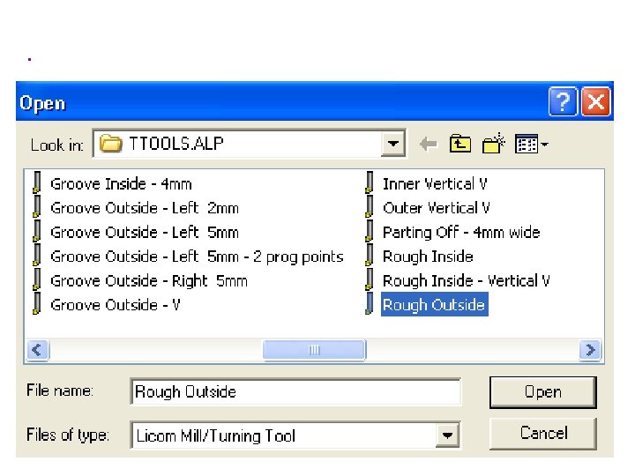Select file Rough Inside

[x=428, y=257]
